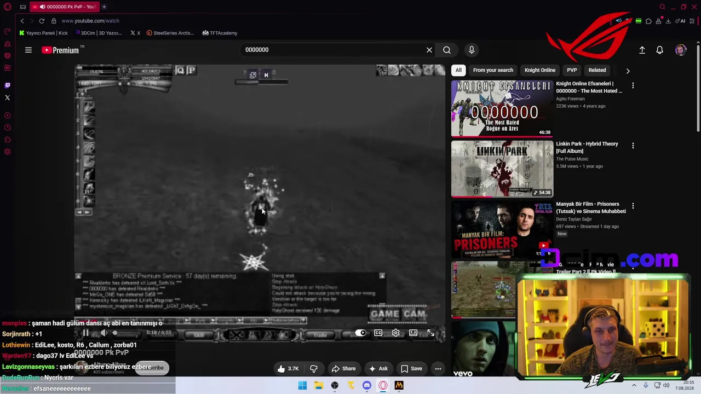Start voice search with microphone
701x394 pixels.
pos(472,50)
